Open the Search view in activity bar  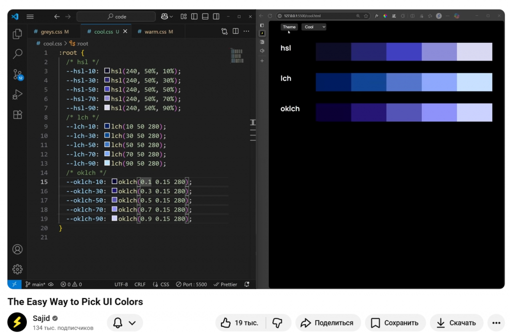point(17,54)
